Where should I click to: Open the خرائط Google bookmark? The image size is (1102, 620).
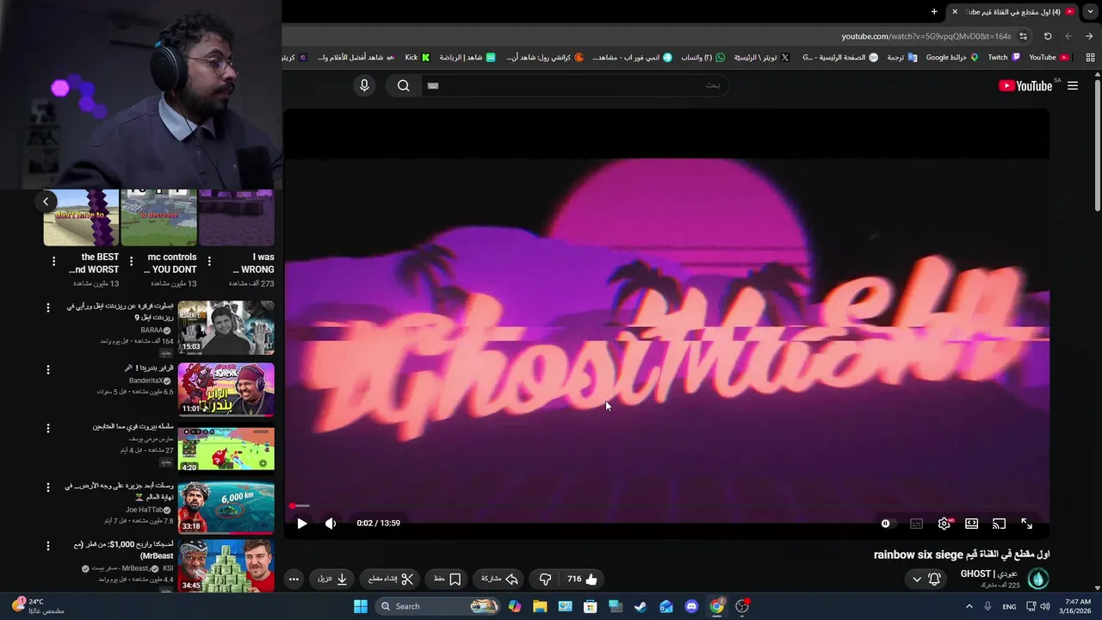point(952,58)
